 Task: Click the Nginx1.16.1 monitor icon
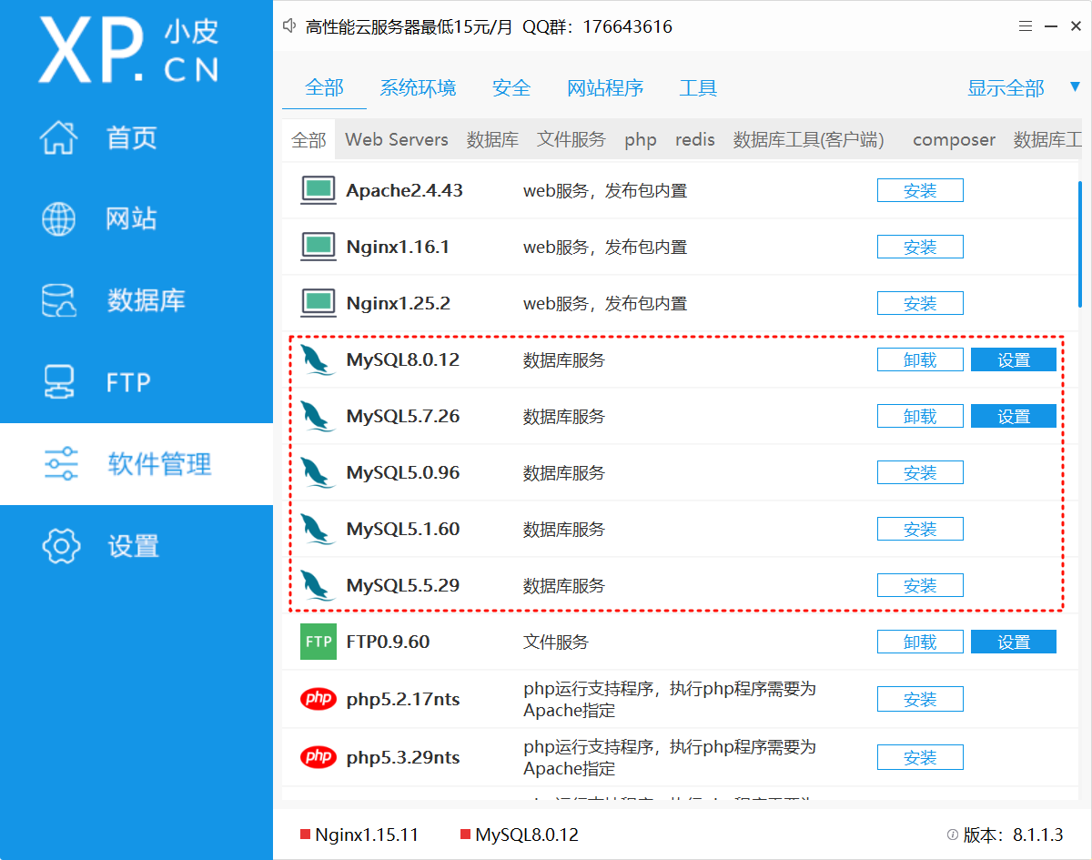coord(318,247)
